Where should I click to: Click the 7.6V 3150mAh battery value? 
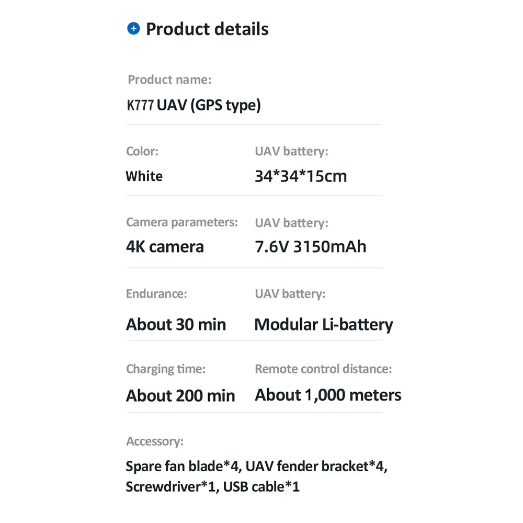click(311, 247)
